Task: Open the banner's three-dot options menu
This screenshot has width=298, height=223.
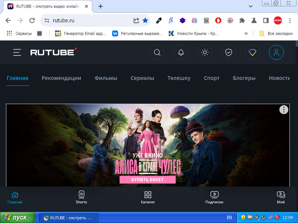Action: (284, 110)
